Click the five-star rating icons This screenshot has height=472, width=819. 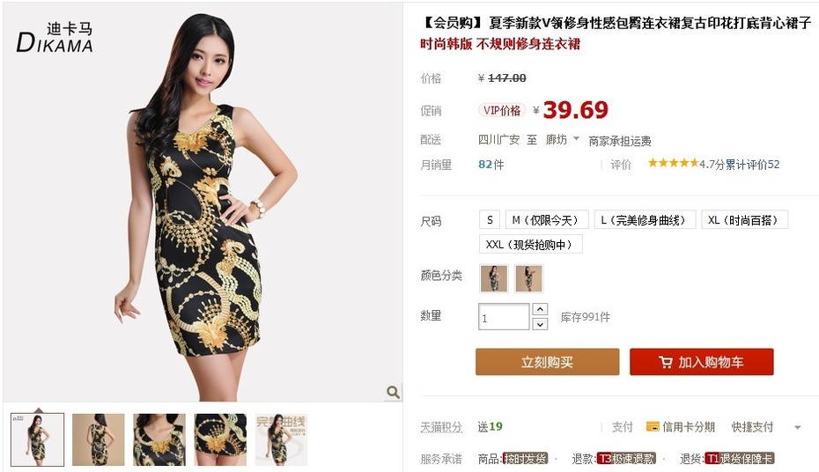[673, 164]
